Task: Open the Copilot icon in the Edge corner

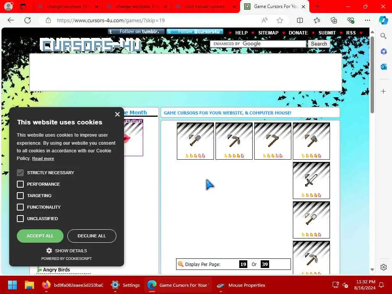Action: pyautogui.click(x=383, y=20)
